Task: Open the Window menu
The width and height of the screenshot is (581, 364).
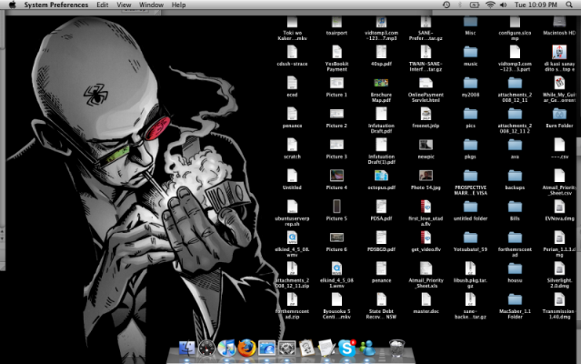Action: coord(151,5)
